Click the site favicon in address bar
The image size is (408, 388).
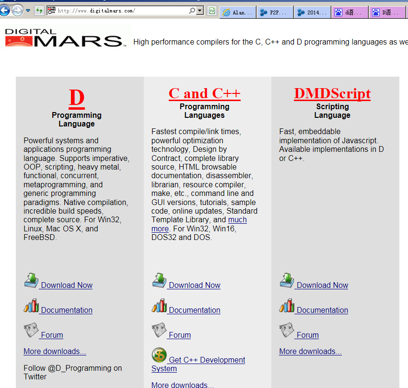(52, 11)
